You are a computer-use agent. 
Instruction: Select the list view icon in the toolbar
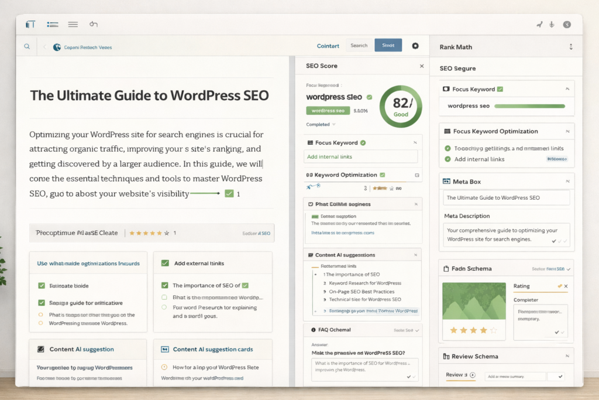(x=52, y=24)
